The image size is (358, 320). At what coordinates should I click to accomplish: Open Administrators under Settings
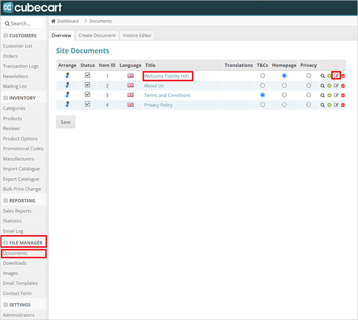(19, 315)
